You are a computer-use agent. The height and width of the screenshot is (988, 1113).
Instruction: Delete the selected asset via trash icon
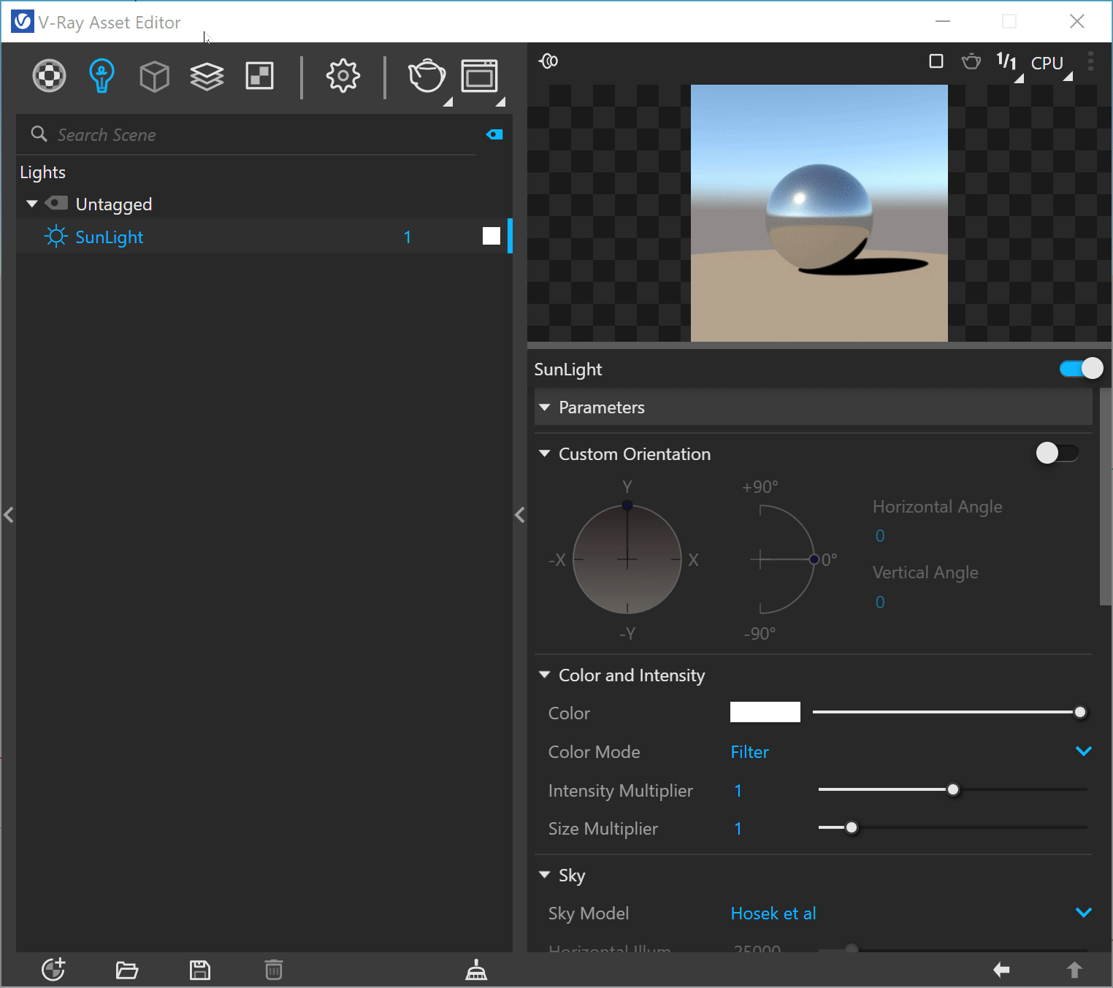[x=273, y=970]
